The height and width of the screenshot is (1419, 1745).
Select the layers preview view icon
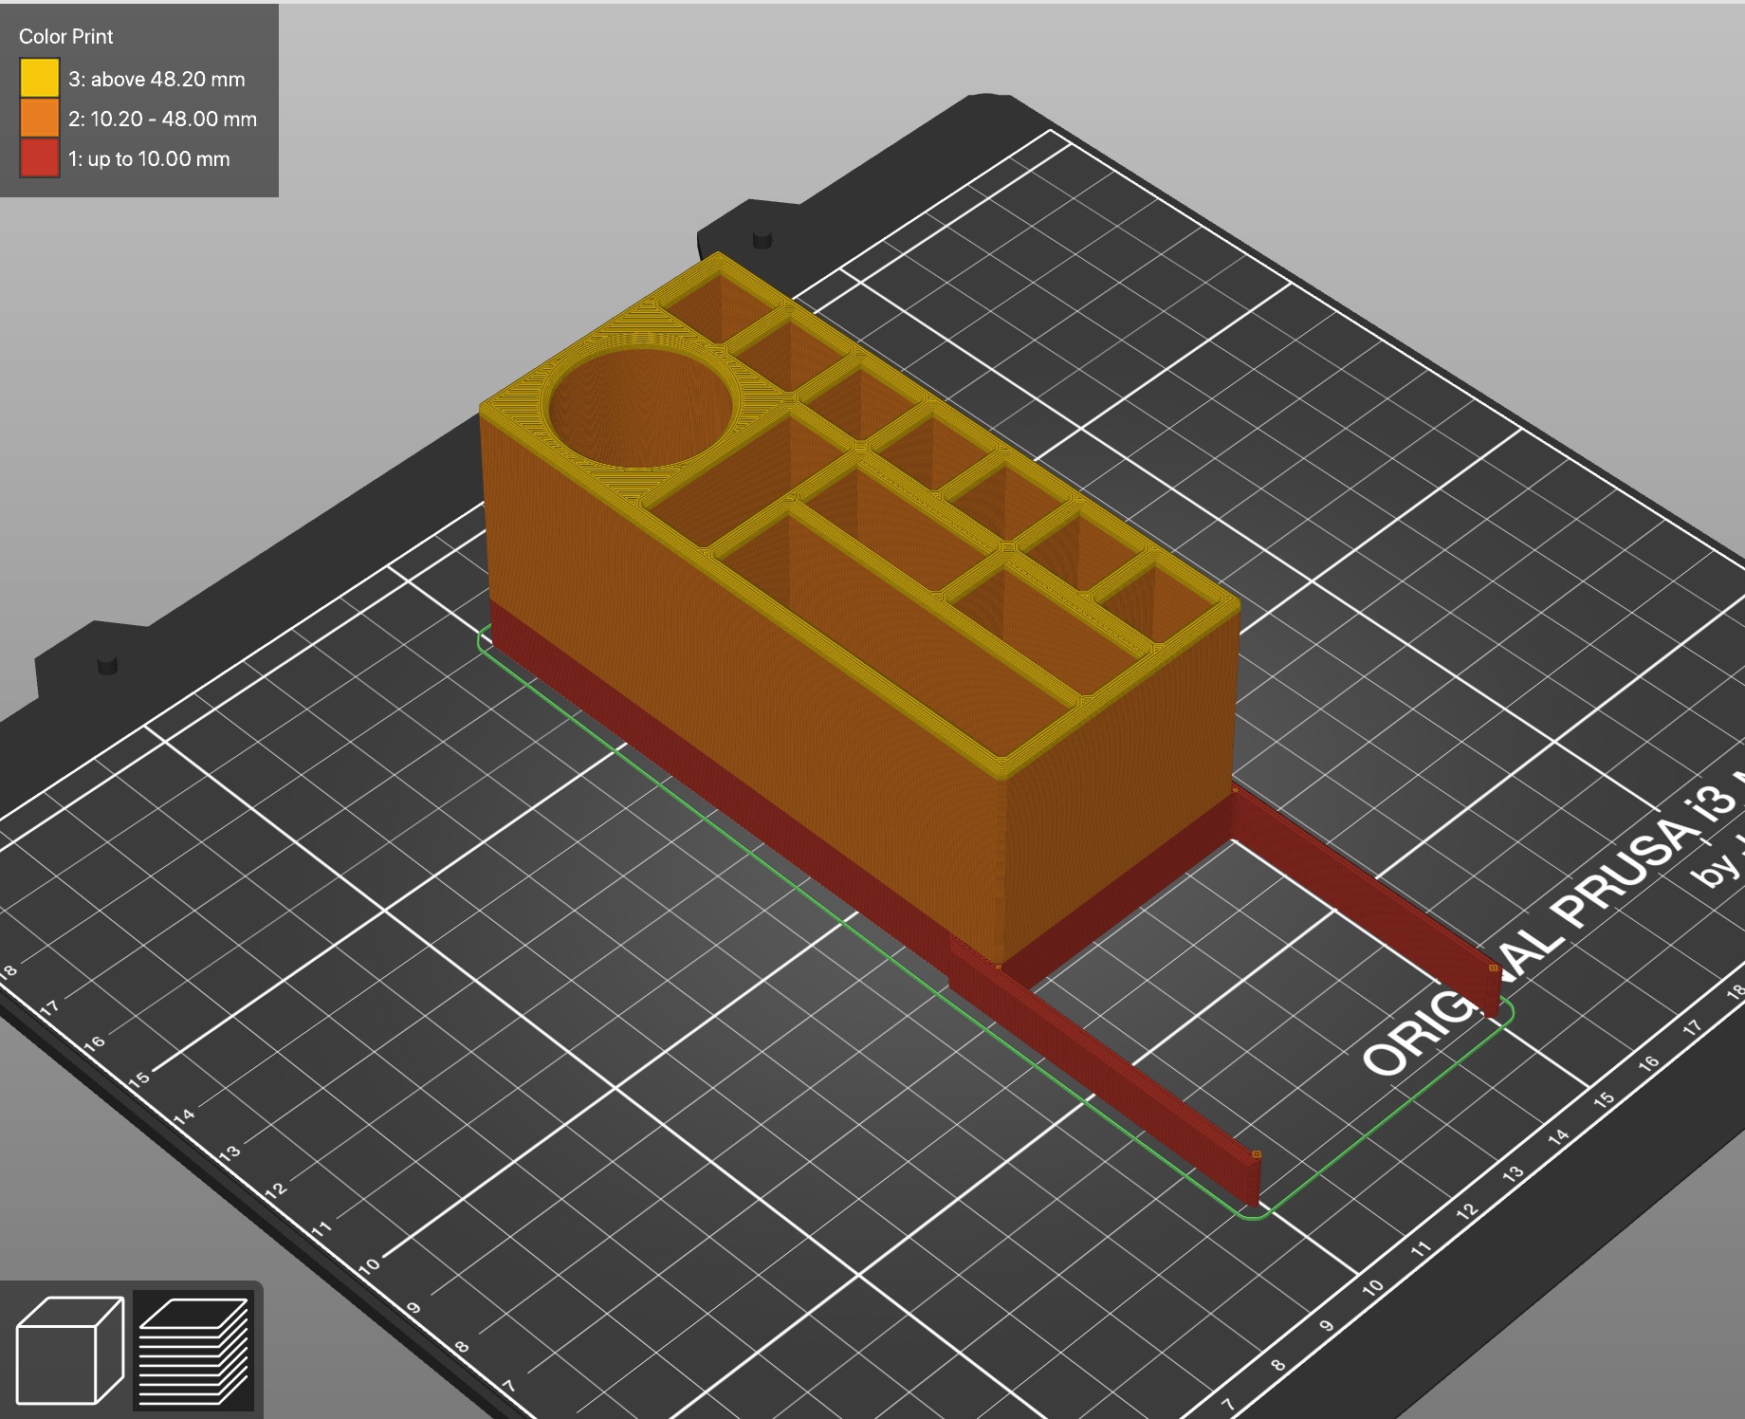[x=193, y=1351]
